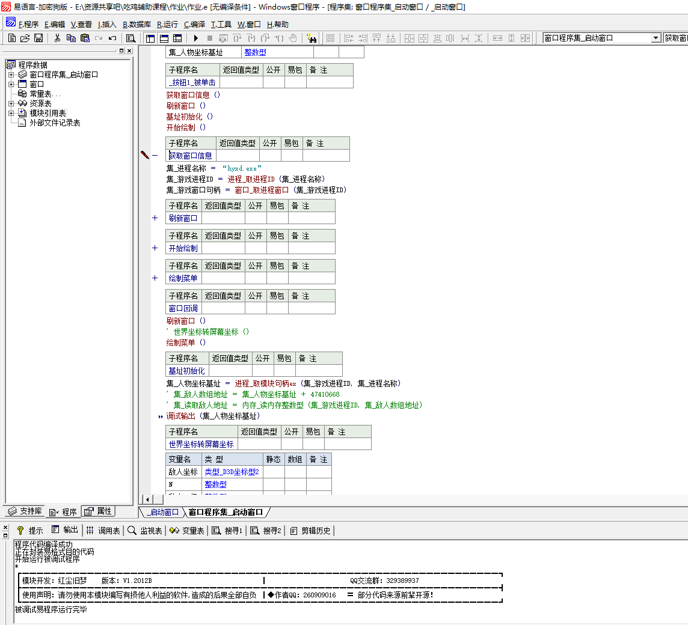Click the align left edges icon
688x625 pixels.
click(349, 38)
